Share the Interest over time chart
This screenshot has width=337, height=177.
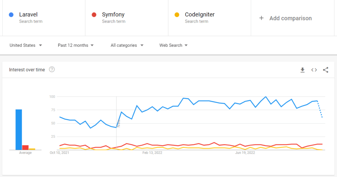point(325,70)
